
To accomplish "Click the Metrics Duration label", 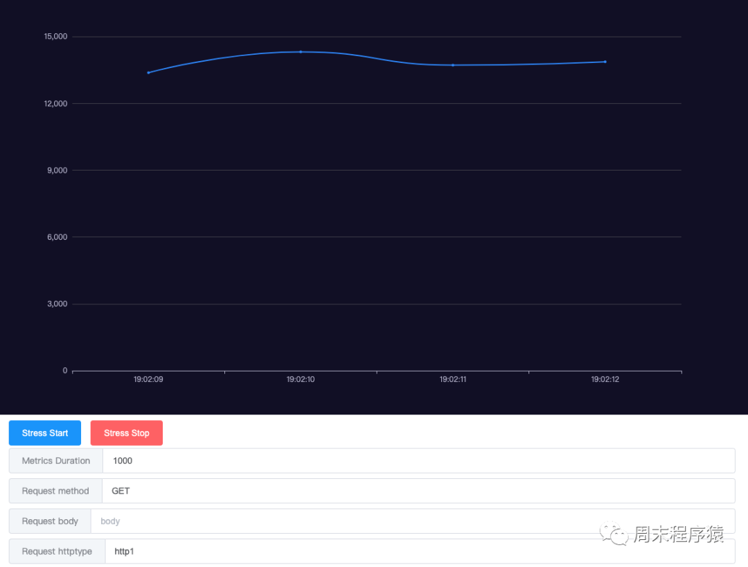I will tap(56, 460).
